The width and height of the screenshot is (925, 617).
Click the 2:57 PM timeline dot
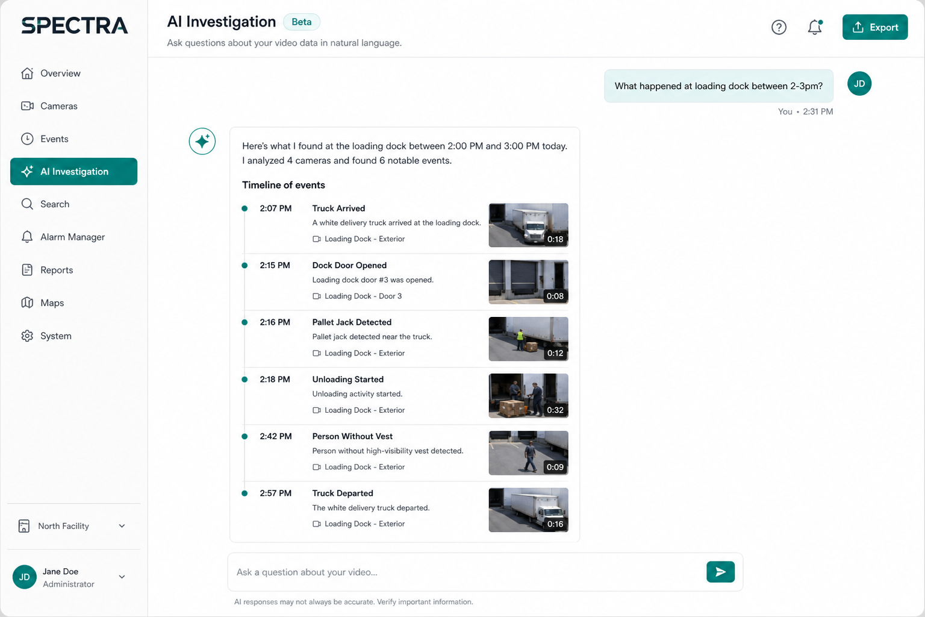pos(244,493)
